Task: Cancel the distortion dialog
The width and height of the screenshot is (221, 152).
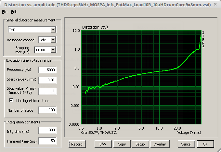Action: pyautogui.click(x=186, y=144)
